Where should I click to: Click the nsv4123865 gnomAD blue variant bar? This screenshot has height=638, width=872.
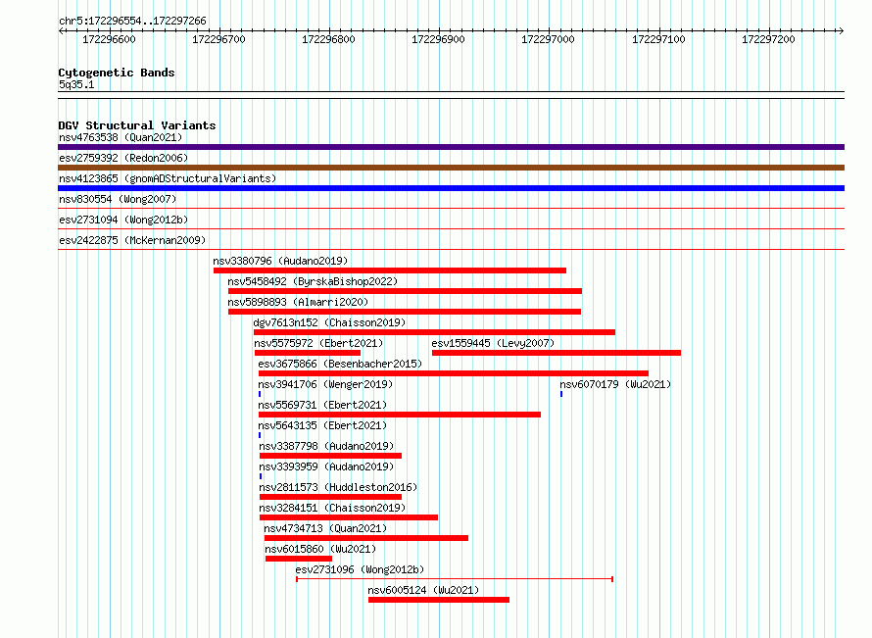click(451, 188)
